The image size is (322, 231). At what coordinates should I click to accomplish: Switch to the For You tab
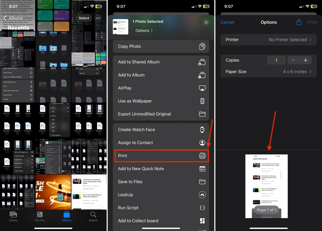point(40,216)
